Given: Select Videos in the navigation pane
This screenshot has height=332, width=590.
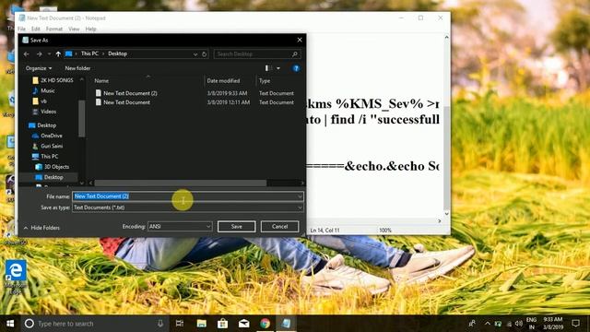Looking at the screenshot, I should pos(44,112).
